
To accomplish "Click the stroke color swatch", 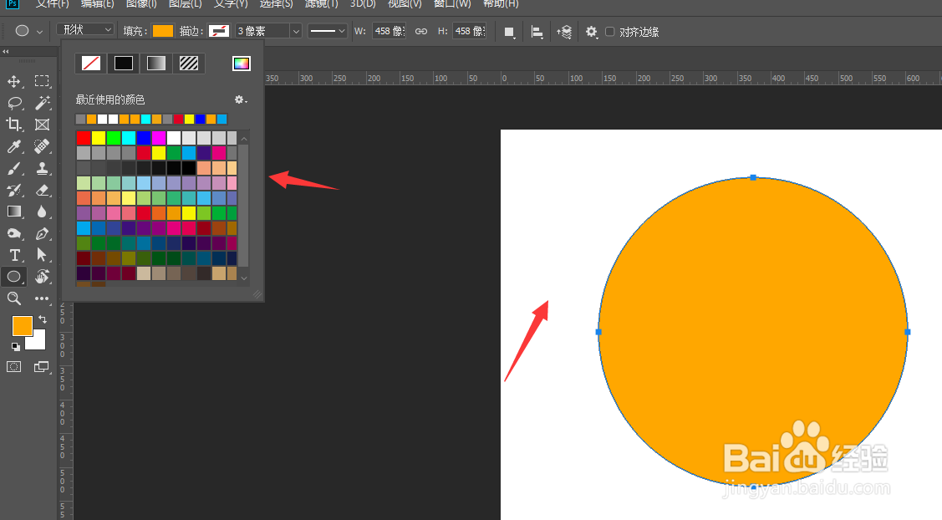I will pyautogui.click(x=219, y=31).
